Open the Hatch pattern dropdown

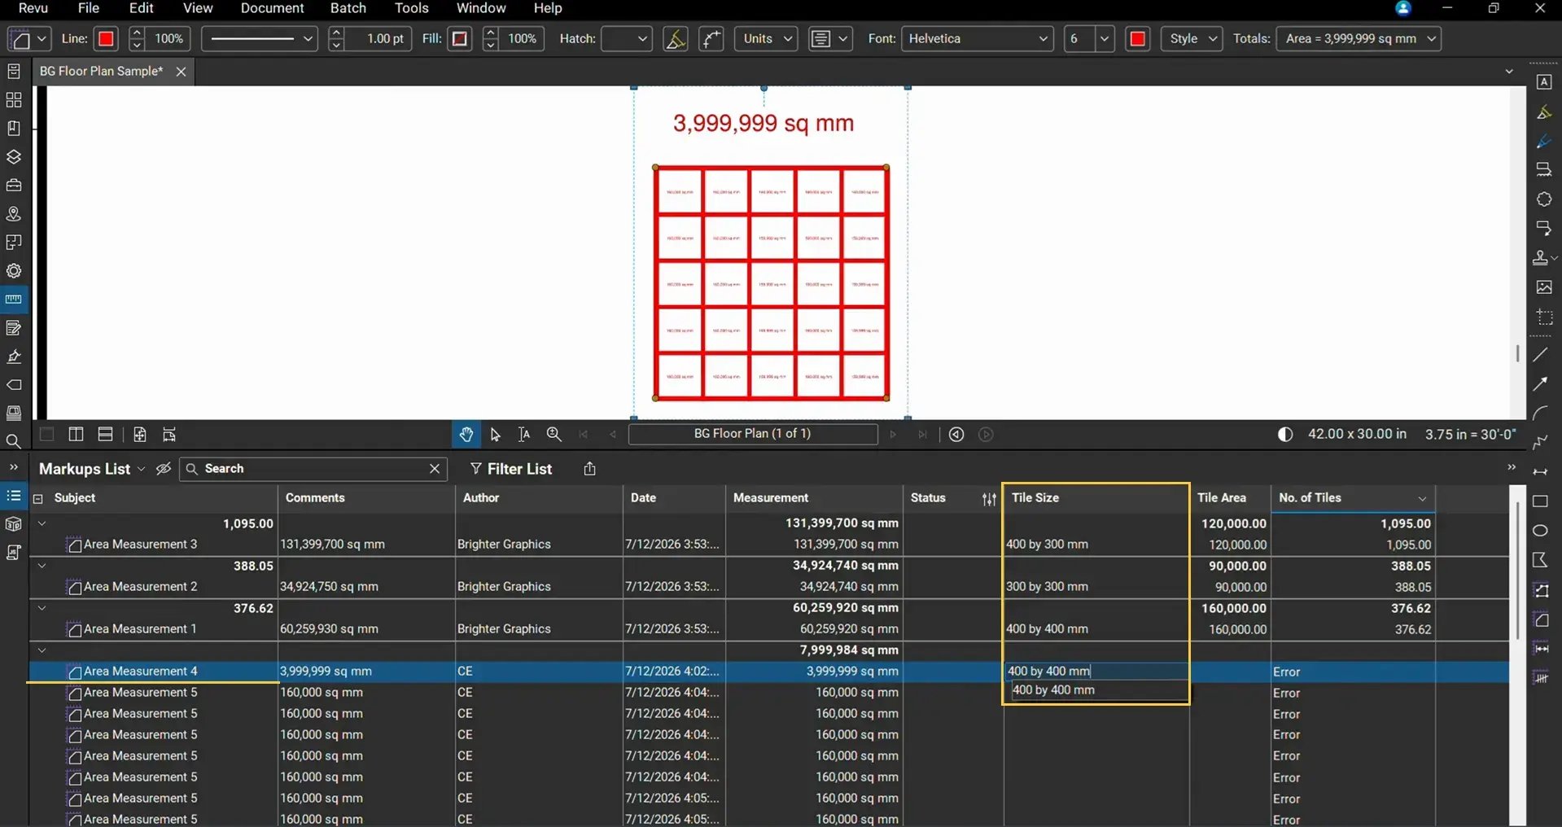[x=626, y=39]
